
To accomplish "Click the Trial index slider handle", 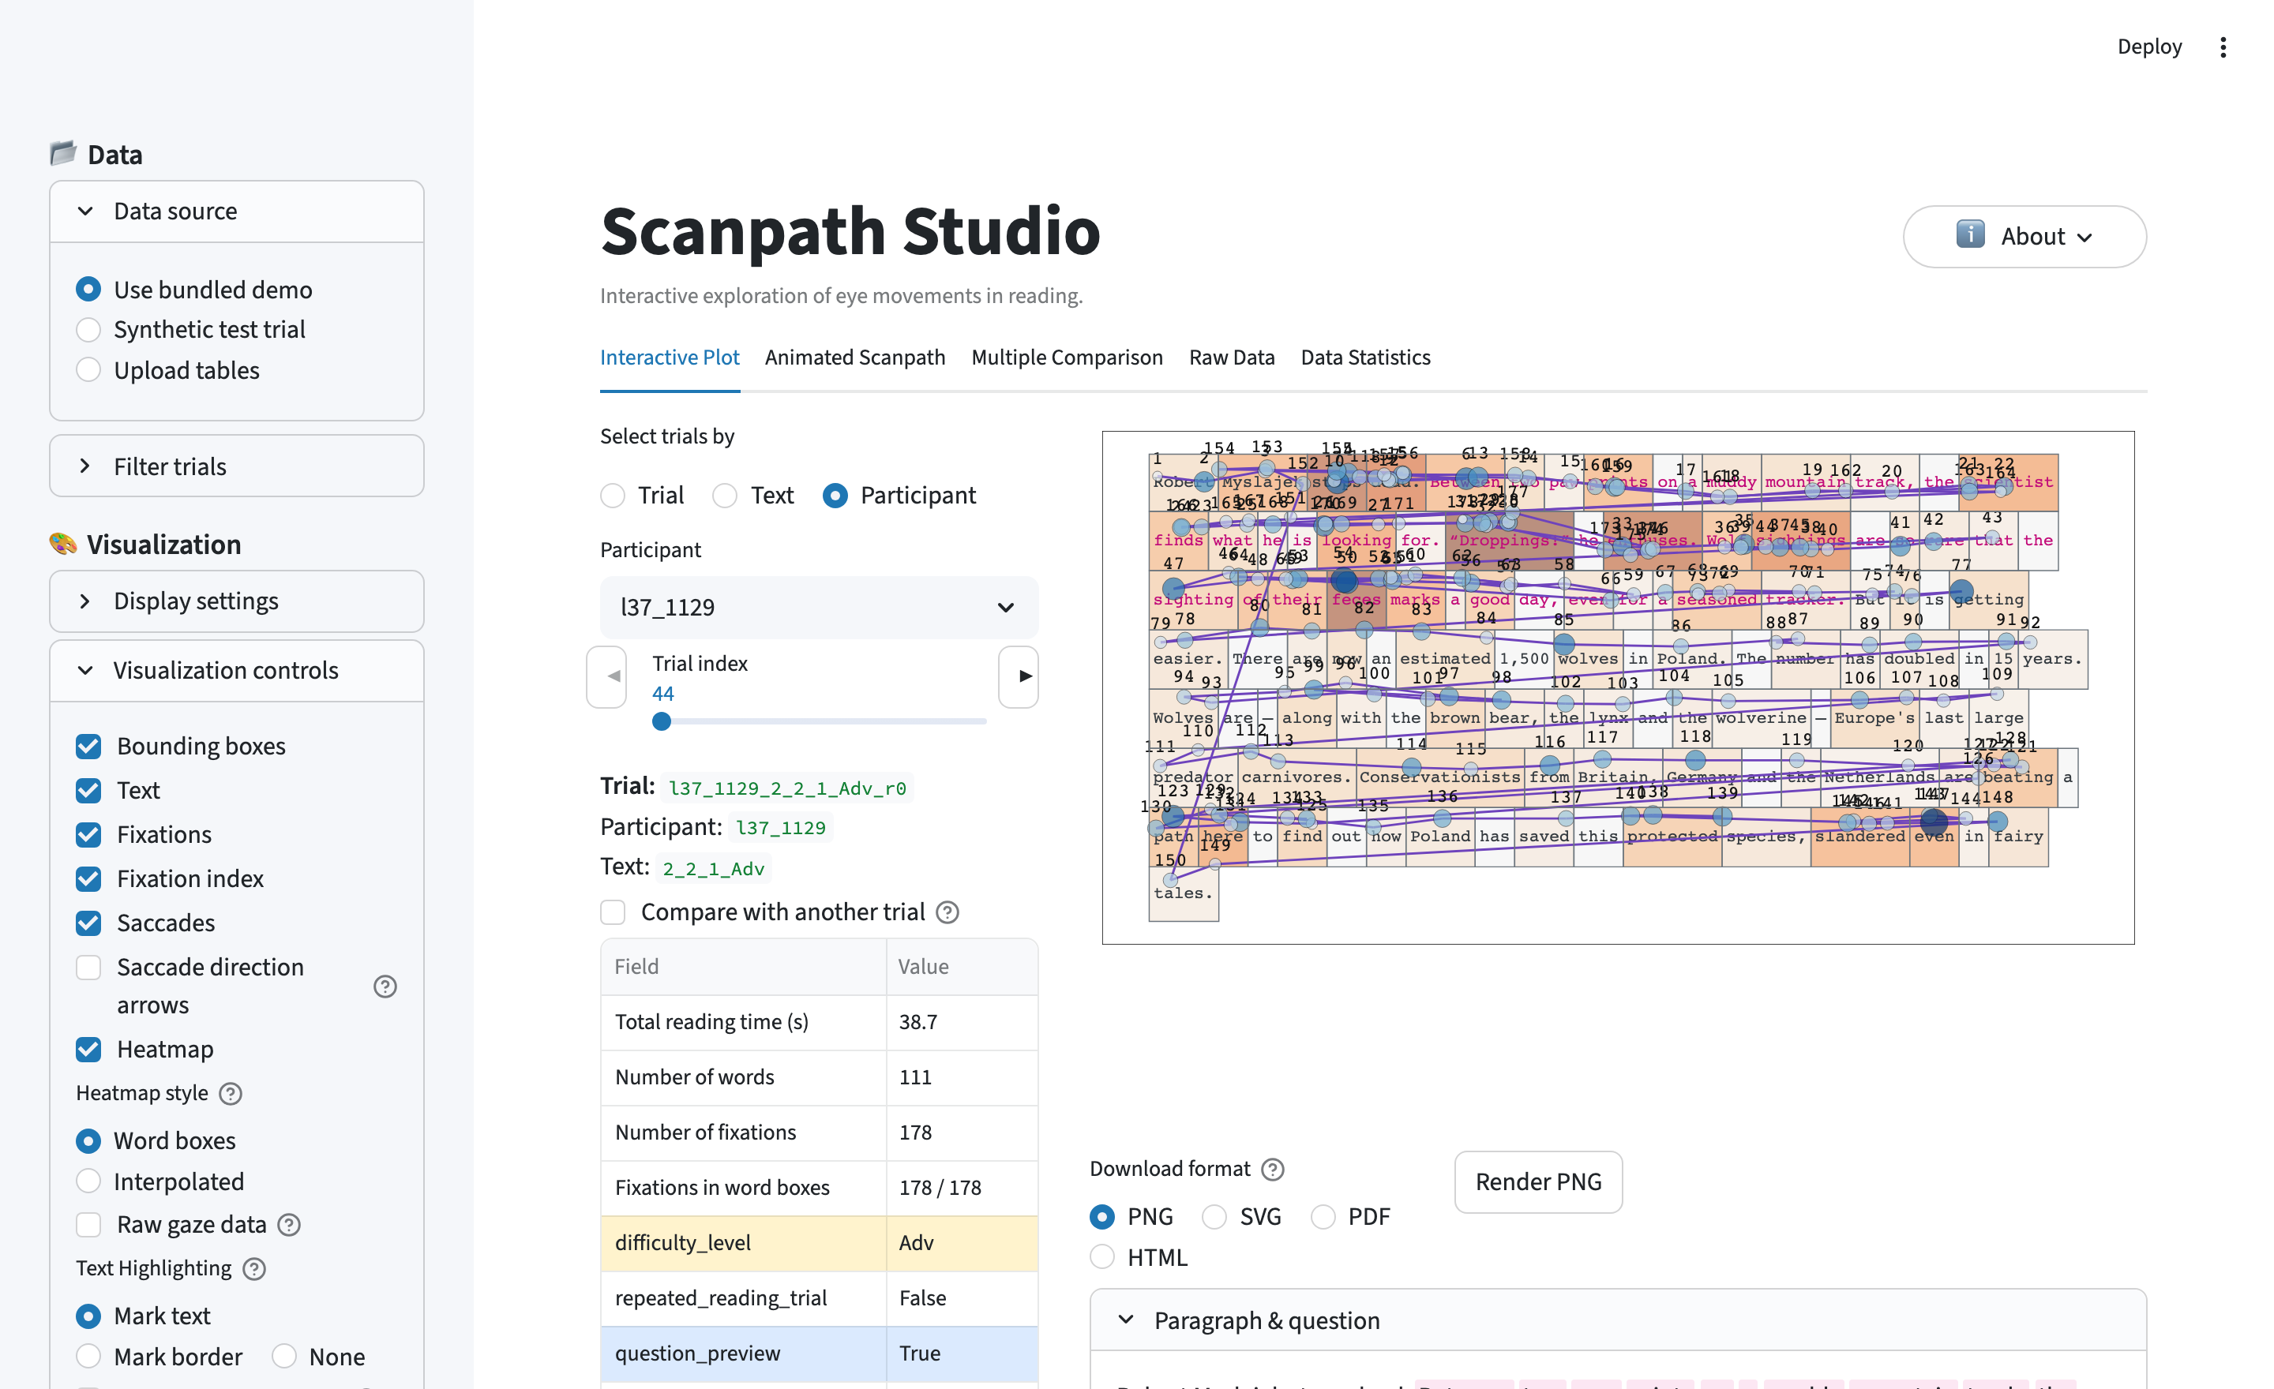I will pyautogui.click(x=662, y=721).
